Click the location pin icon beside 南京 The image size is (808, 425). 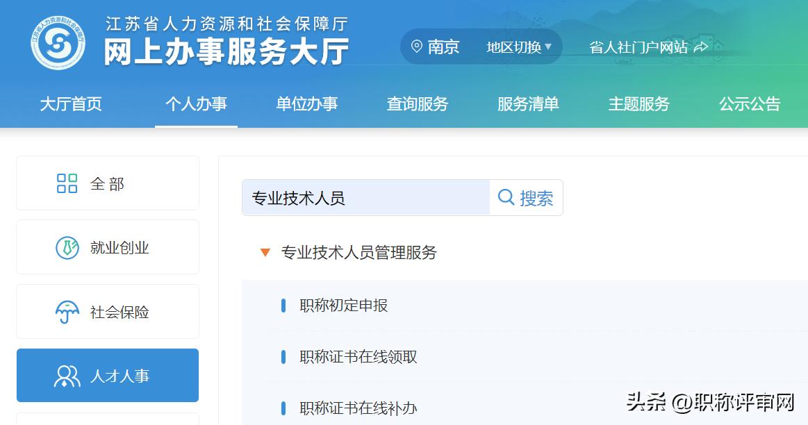pos(416,47)
